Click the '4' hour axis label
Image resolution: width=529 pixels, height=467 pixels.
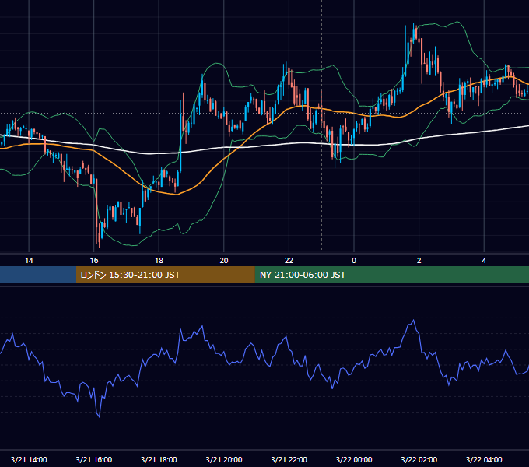coord(484,261)
